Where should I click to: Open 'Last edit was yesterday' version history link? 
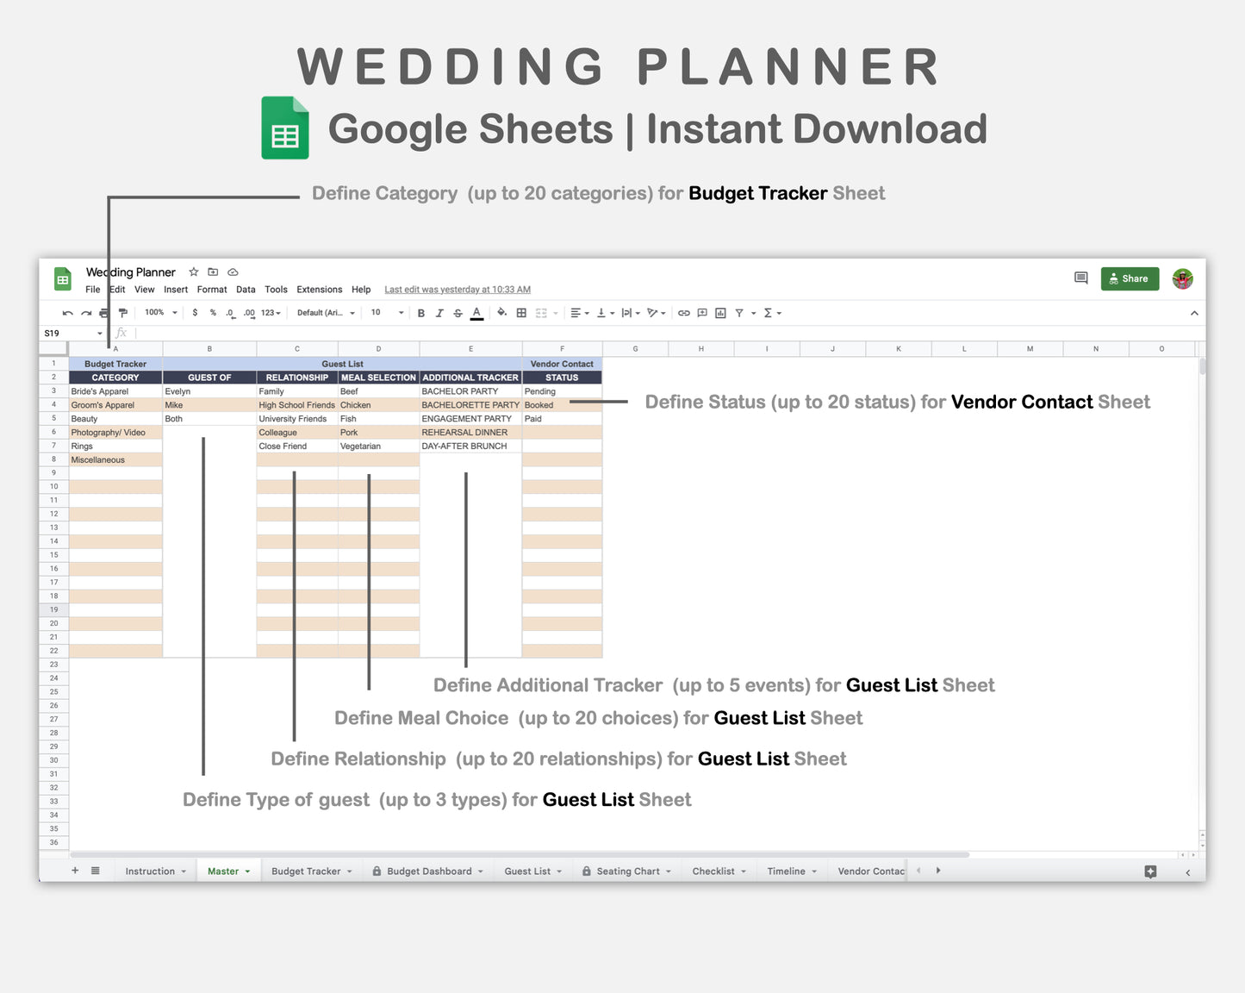pyautogui.click(x=457, y=289)
